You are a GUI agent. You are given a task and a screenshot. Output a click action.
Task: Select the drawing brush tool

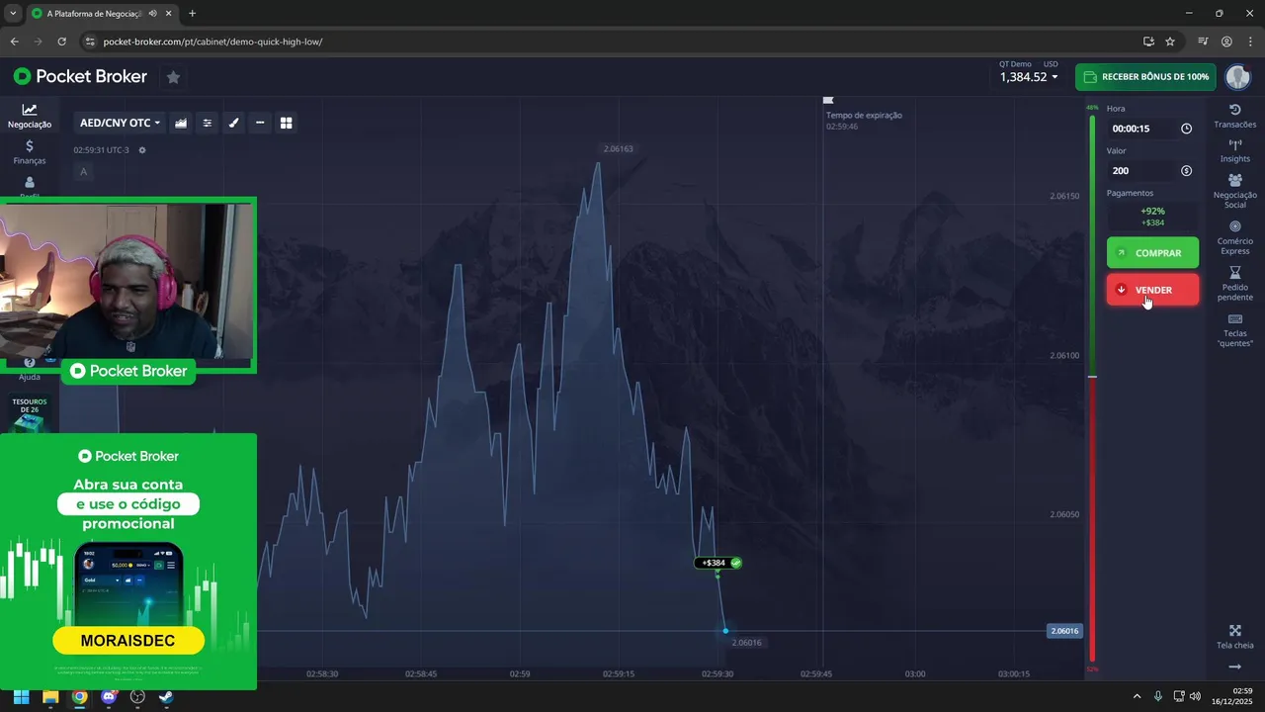(x=234, y=123)
